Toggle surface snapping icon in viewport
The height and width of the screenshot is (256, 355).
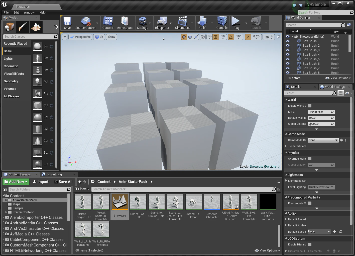pyautogui.click(x=209, y=37)
